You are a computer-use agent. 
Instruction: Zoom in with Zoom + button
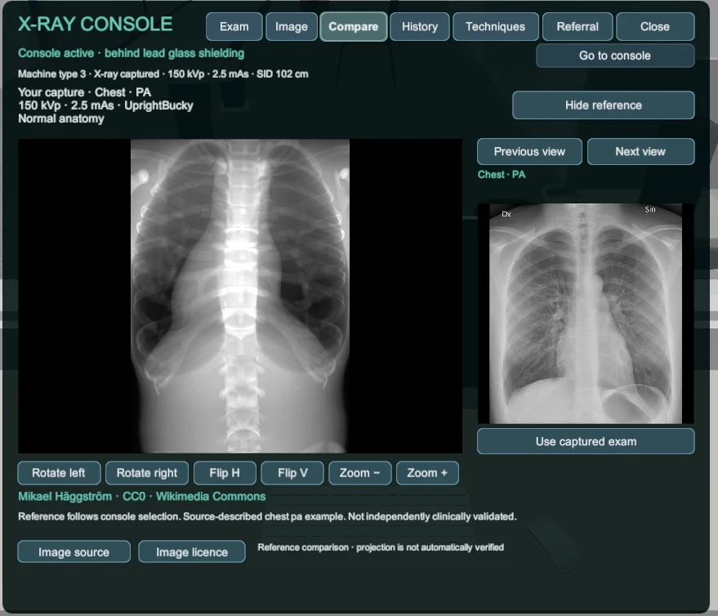click(x=427, y=473)
